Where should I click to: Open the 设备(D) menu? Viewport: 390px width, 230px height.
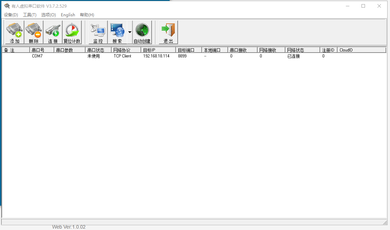(x=11, y=15)
